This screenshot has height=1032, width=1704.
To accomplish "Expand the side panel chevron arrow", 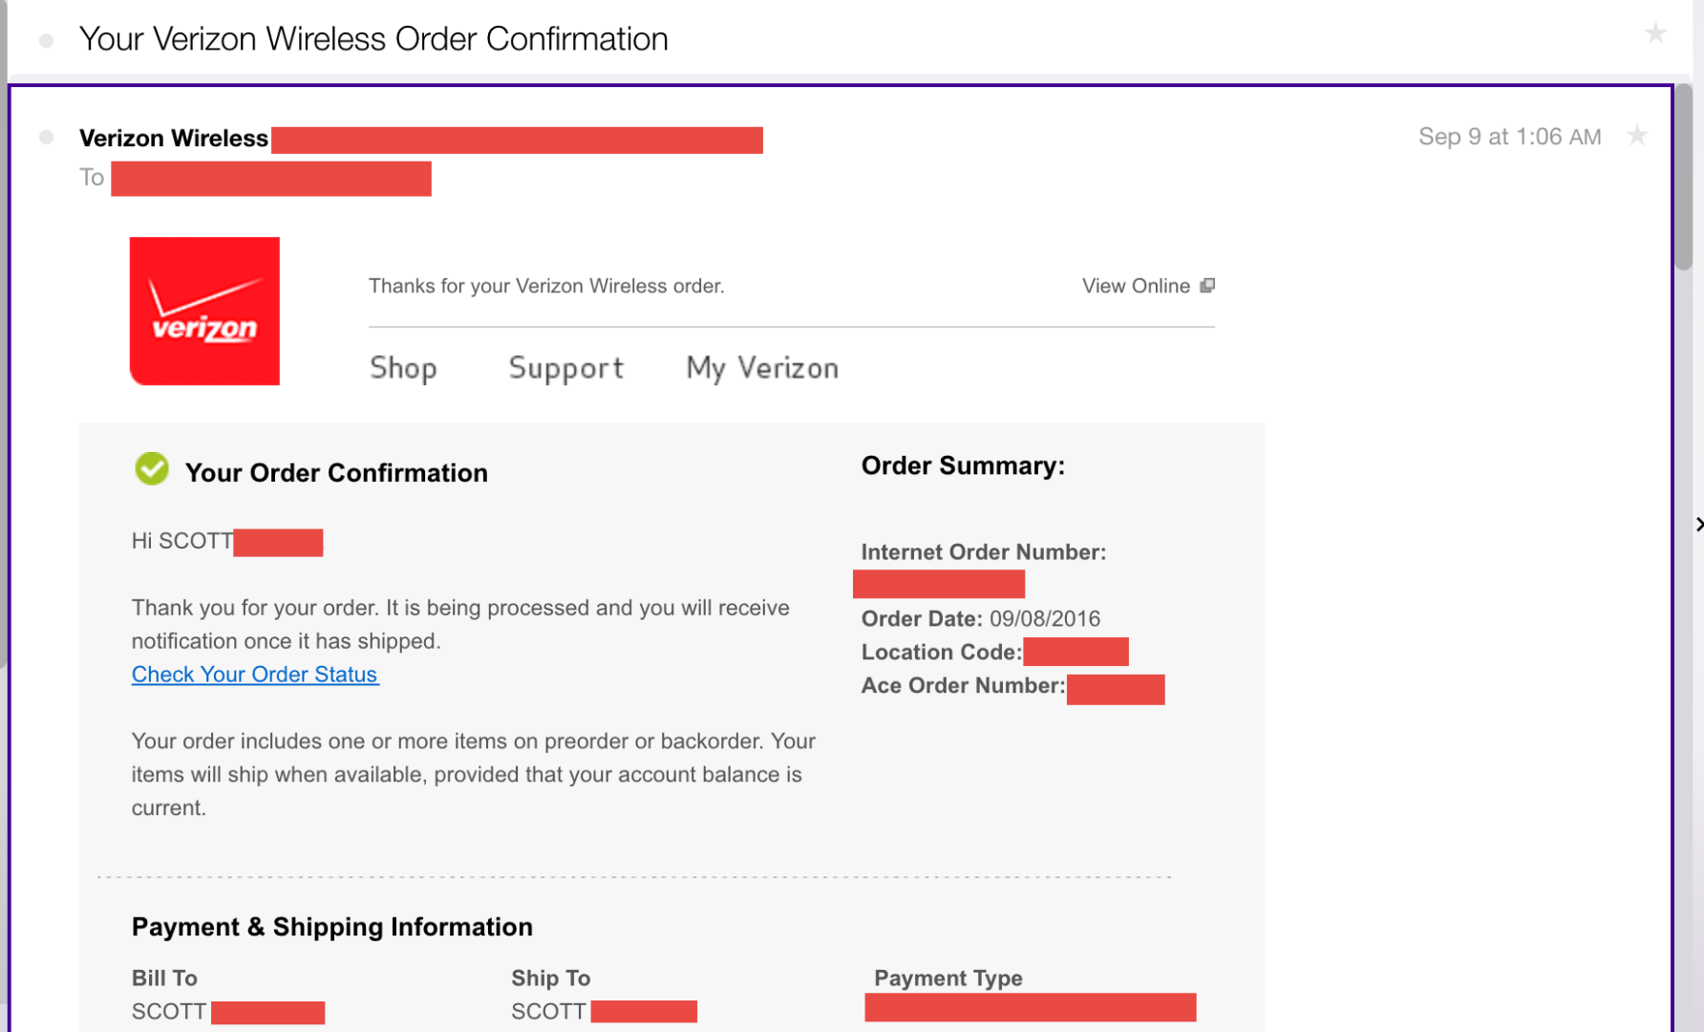I will 1698,524.
